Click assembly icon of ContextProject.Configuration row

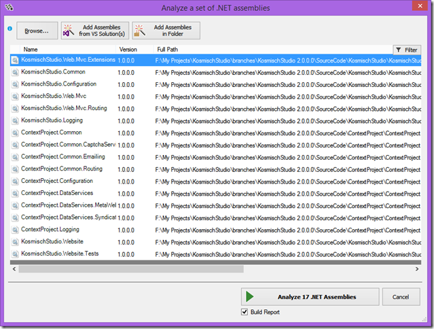[15, 181]
